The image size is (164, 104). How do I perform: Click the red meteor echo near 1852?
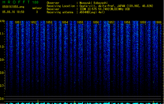click(x=38, y=81)
